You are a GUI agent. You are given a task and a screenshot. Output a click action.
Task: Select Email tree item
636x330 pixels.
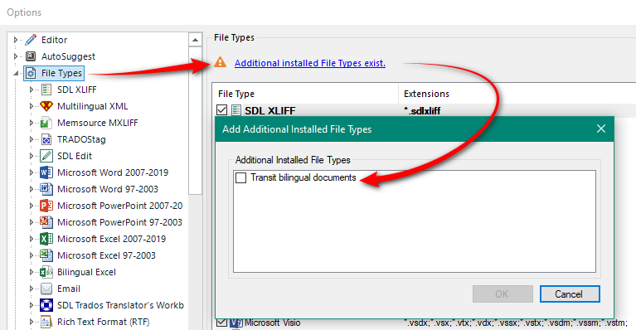tap(69, 289)
